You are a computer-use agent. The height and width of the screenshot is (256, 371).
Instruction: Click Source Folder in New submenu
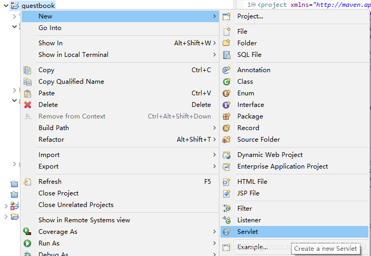(x=258, y=140)
